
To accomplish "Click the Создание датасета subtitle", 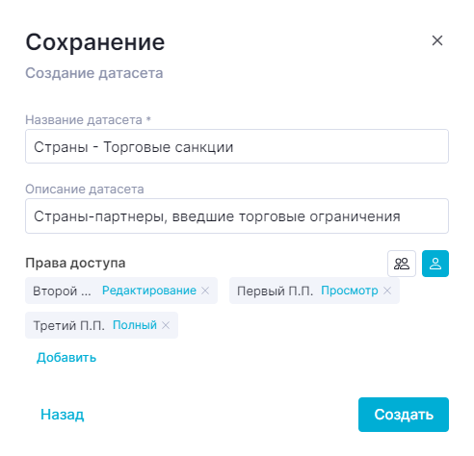I will [x=94, y=73].
